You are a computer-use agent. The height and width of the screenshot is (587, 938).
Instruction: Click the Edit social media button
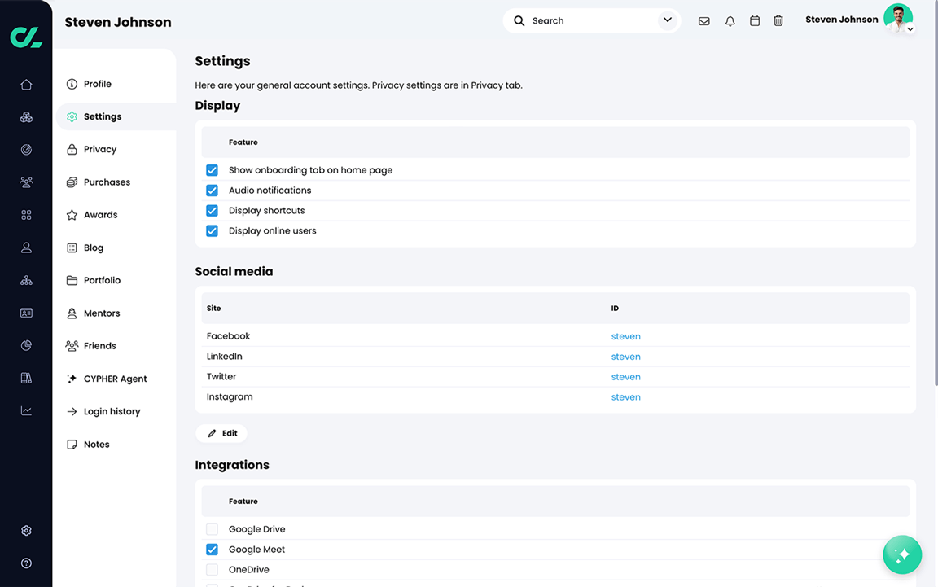coord(221,433)
